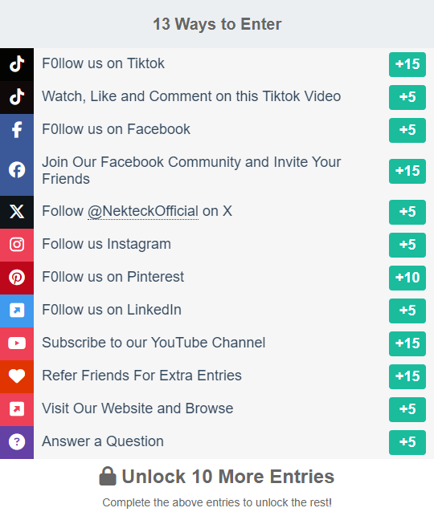Click the X logo icon
The width and height of the screenshot is (434, 520).
[17, 212]
